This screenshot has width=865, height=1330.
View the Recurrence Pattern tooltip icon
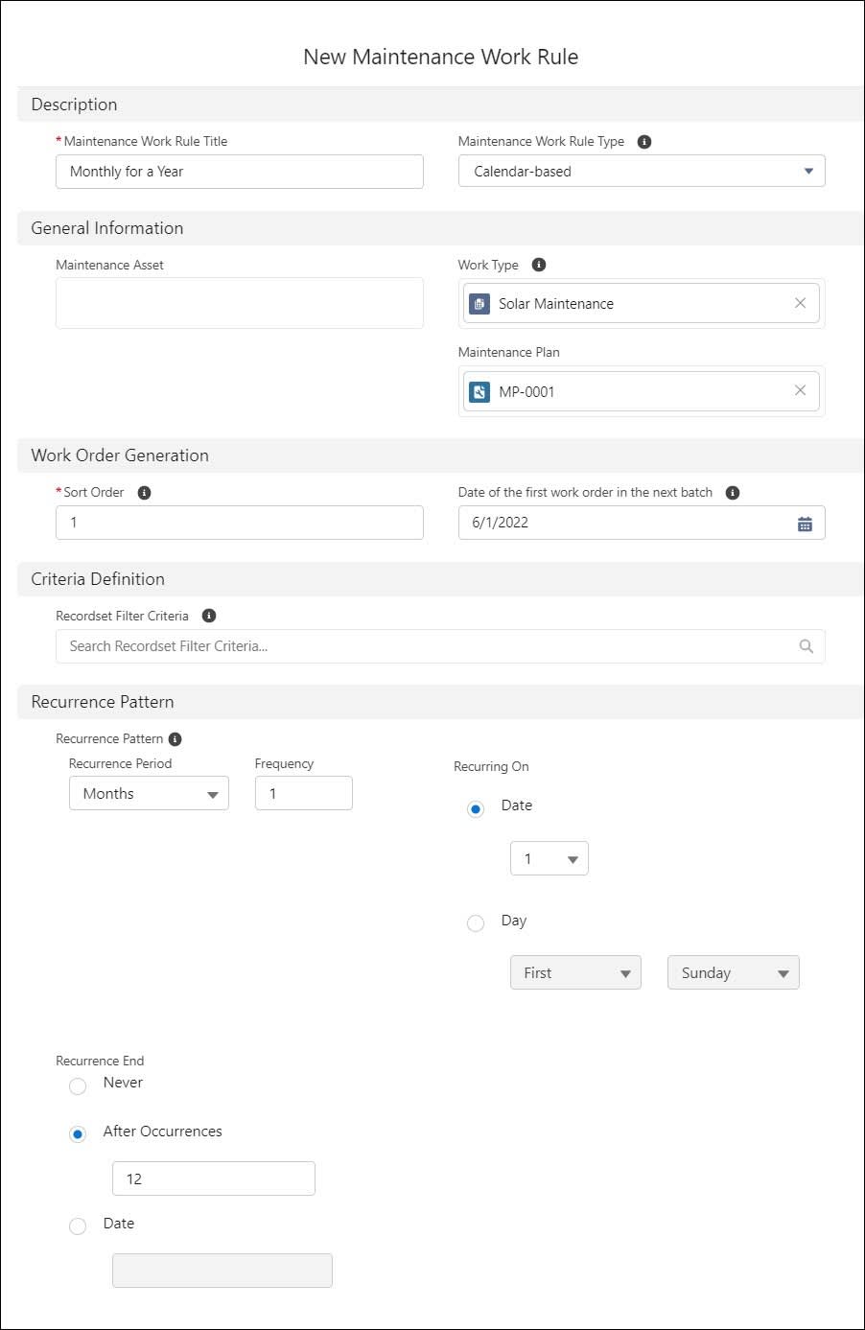pos(174,738)
